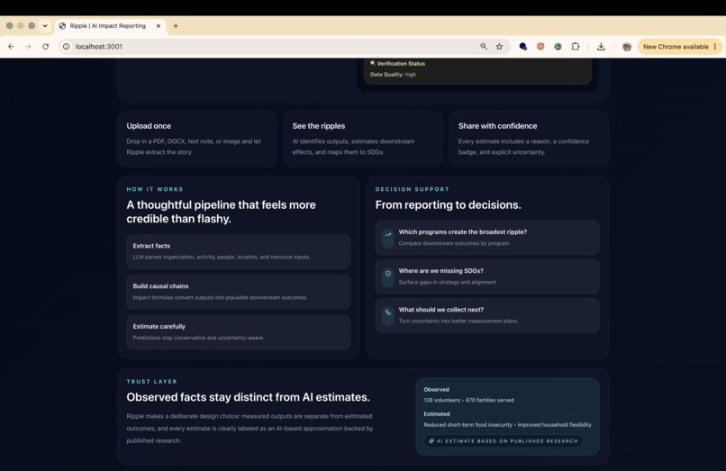Viewport: 726px width, 471px height.
Task: Click Compare downstream outcomes by program text
Action: point(454,243)
